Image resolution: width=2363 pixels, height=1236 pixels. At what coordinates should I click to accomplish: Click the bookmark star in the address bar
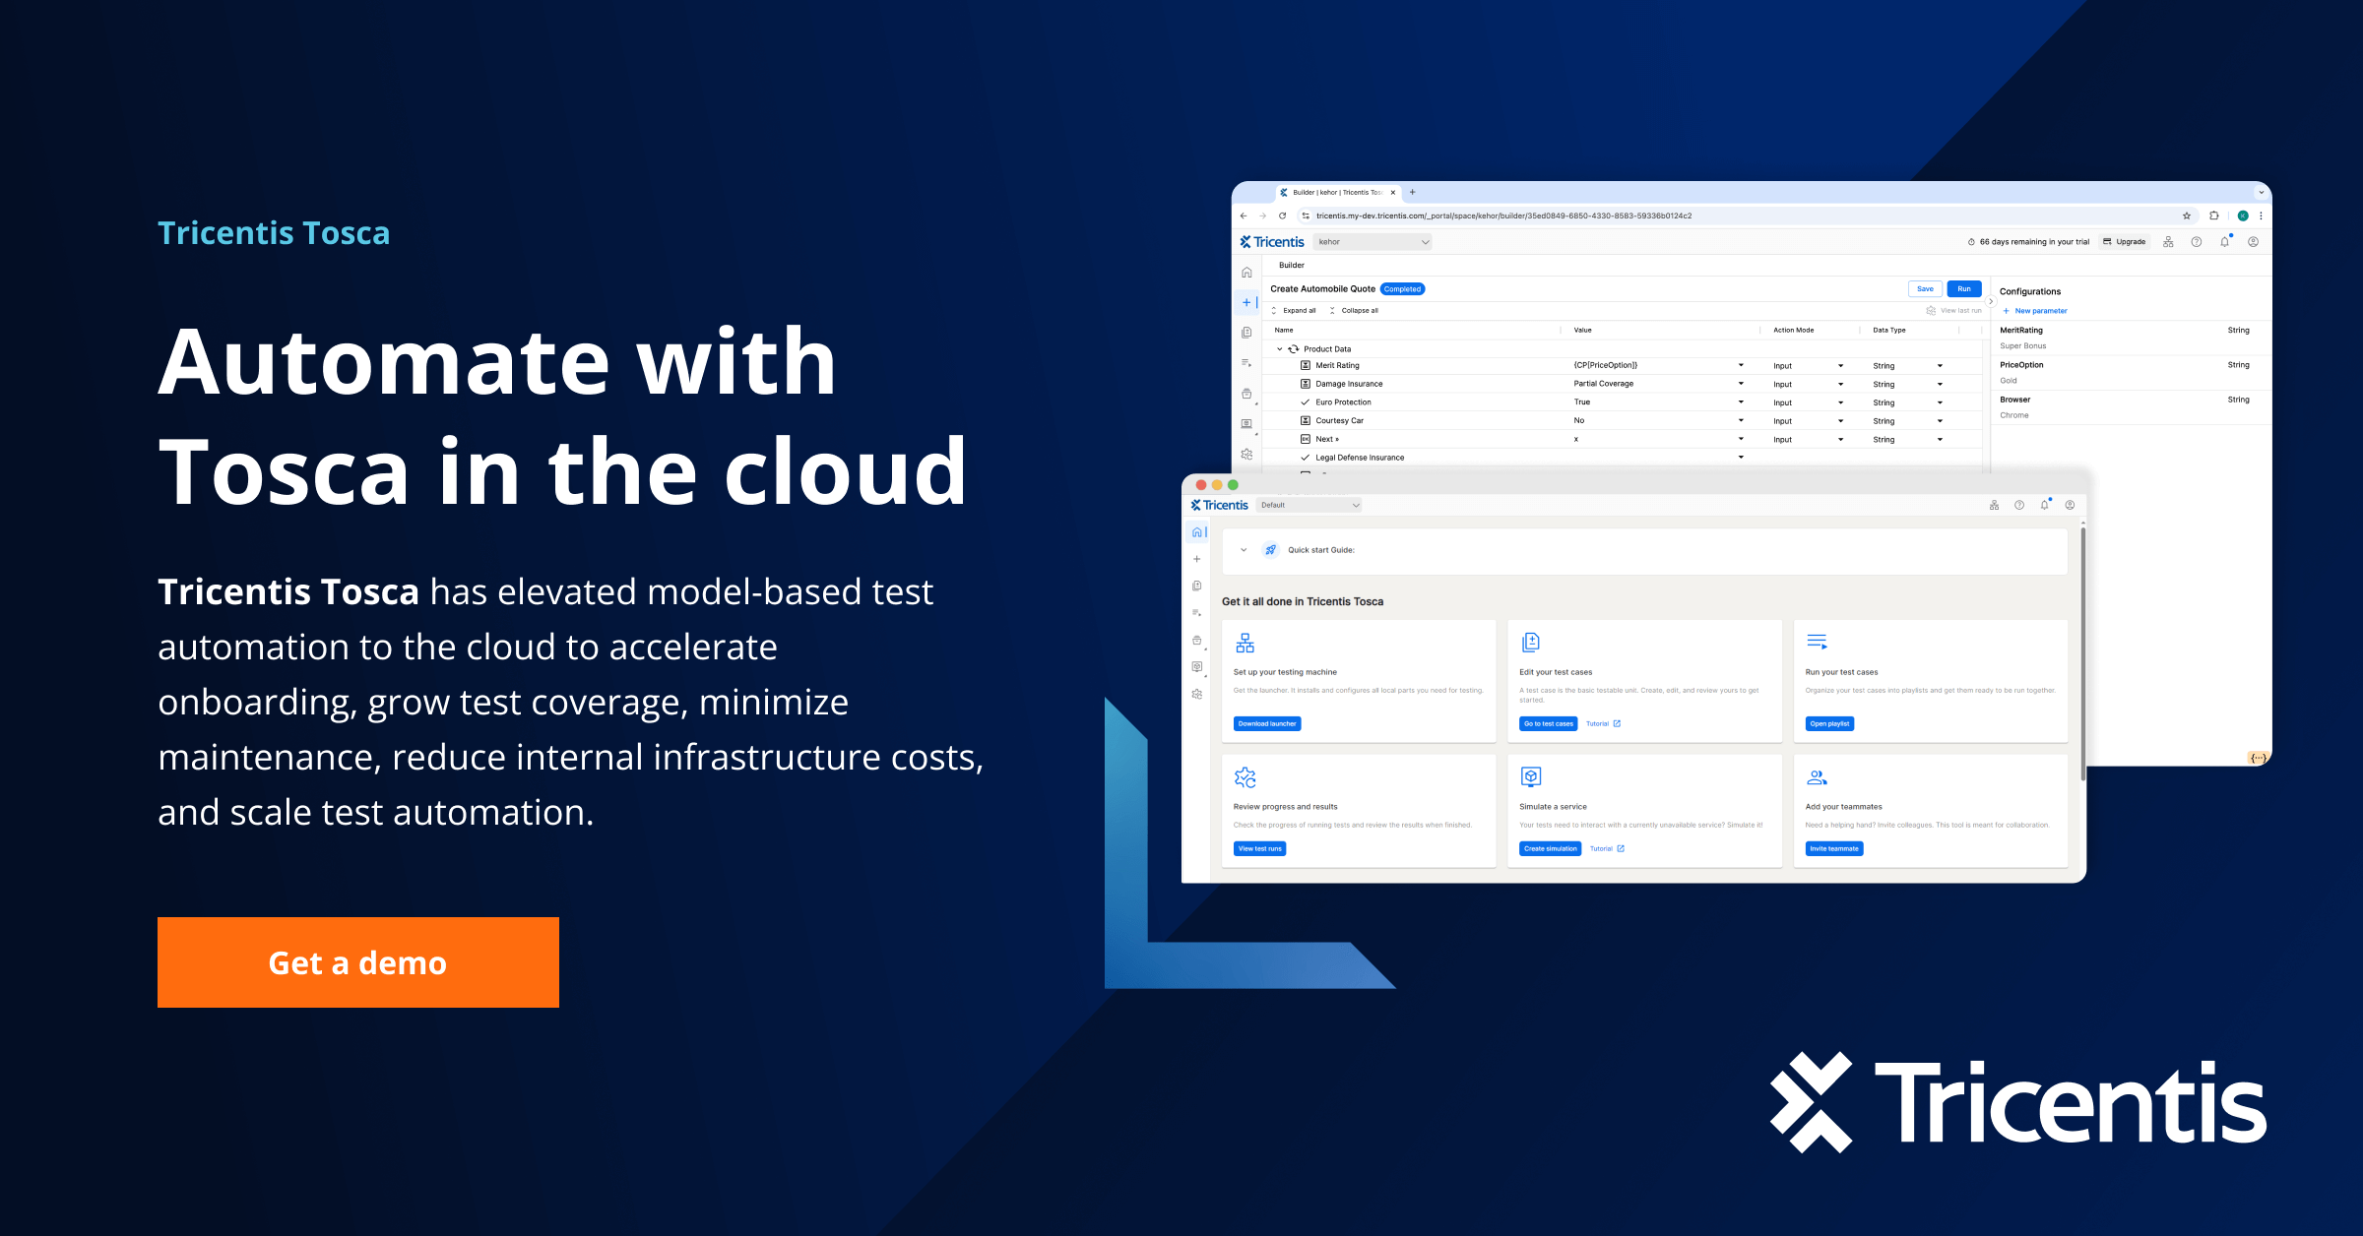2186,216
